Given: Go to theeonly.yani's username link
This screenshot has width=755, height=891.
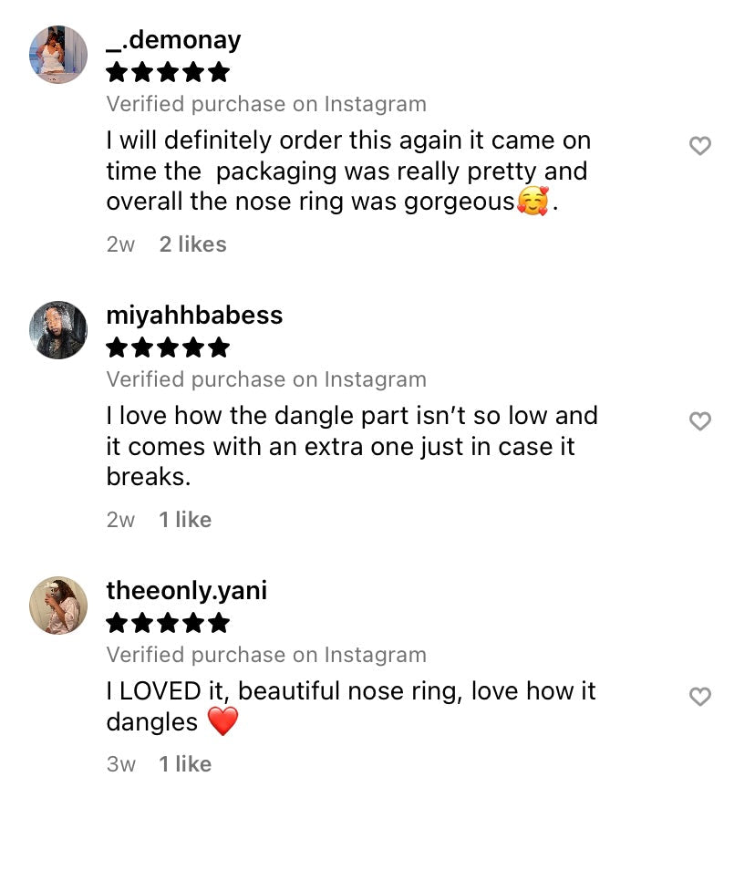Looking at the screenshot, I should click(x=186, y=591).
